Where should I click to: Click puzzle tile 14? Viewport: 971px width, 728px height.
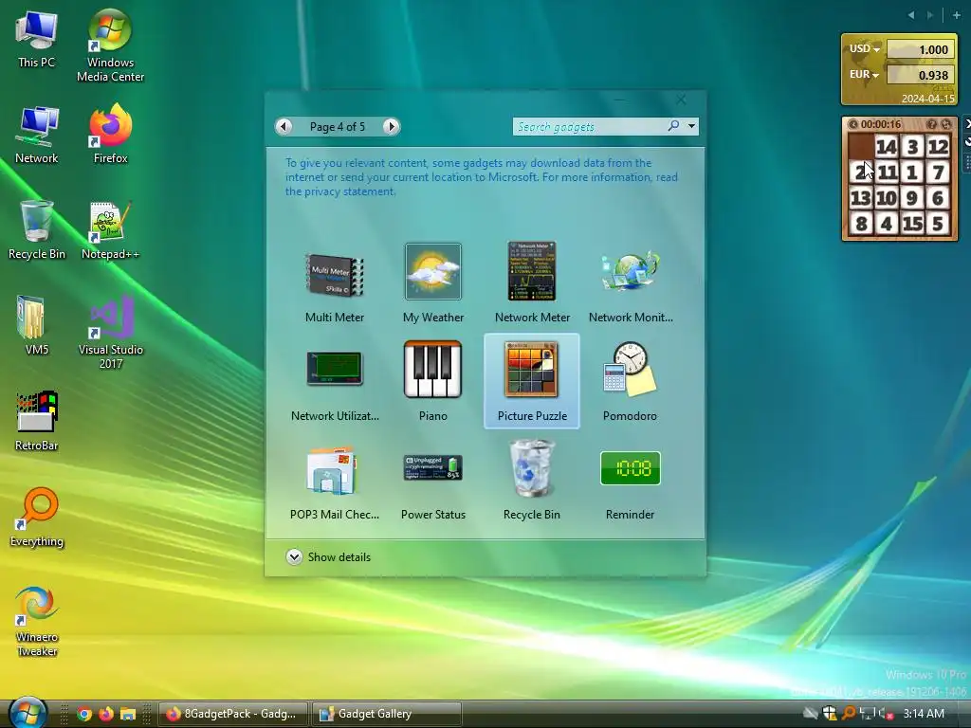pos(887,147)
